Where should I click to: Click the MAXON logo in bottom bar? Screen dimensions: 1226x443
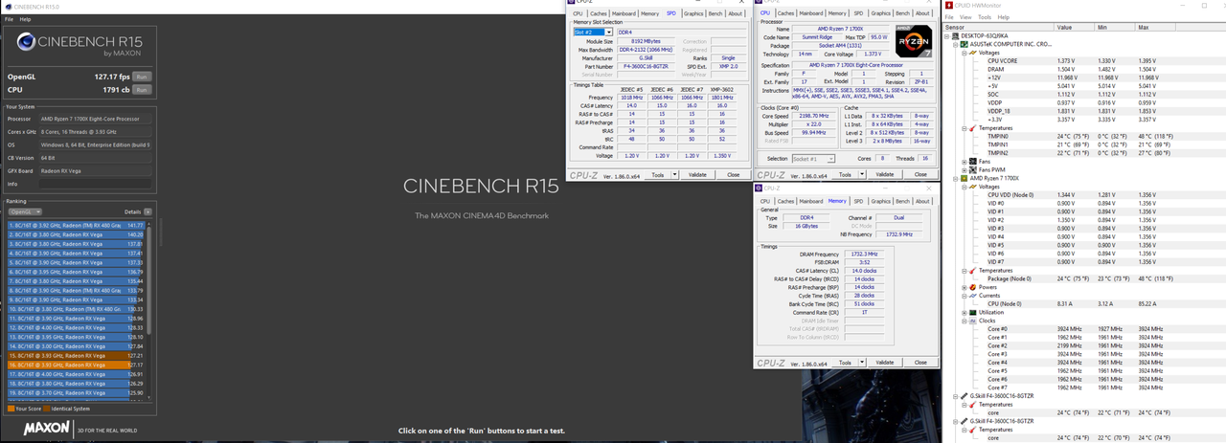click(x=46, y=429)
